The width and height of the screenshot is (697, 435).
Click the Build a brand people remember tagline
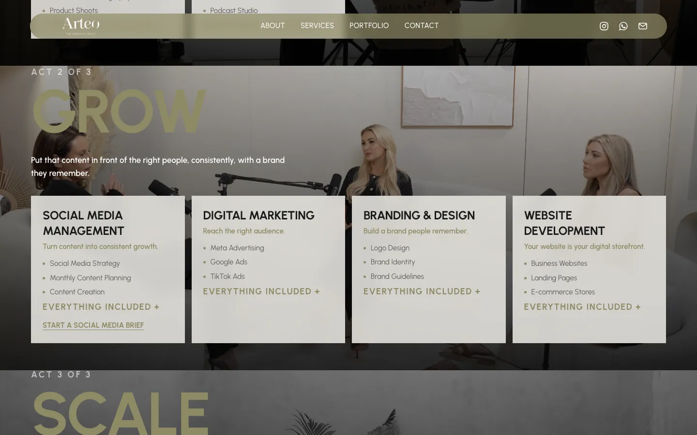click(x=416, y=231)
